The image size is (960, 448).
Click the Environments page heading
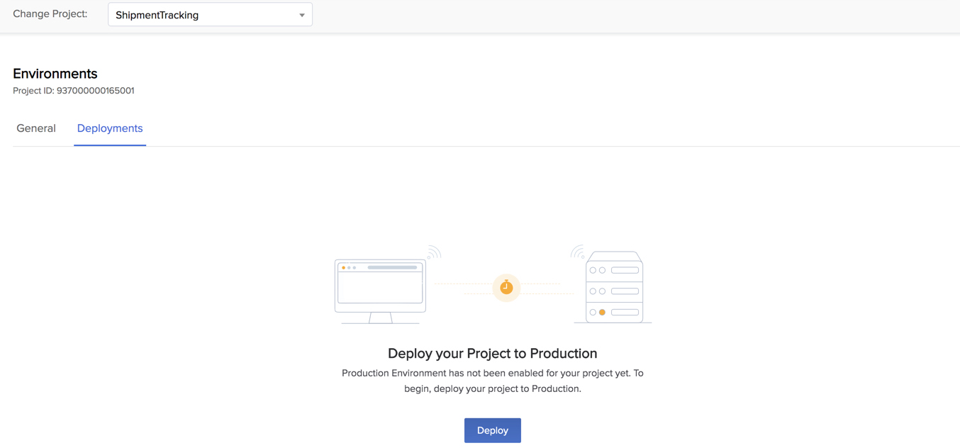55,74
